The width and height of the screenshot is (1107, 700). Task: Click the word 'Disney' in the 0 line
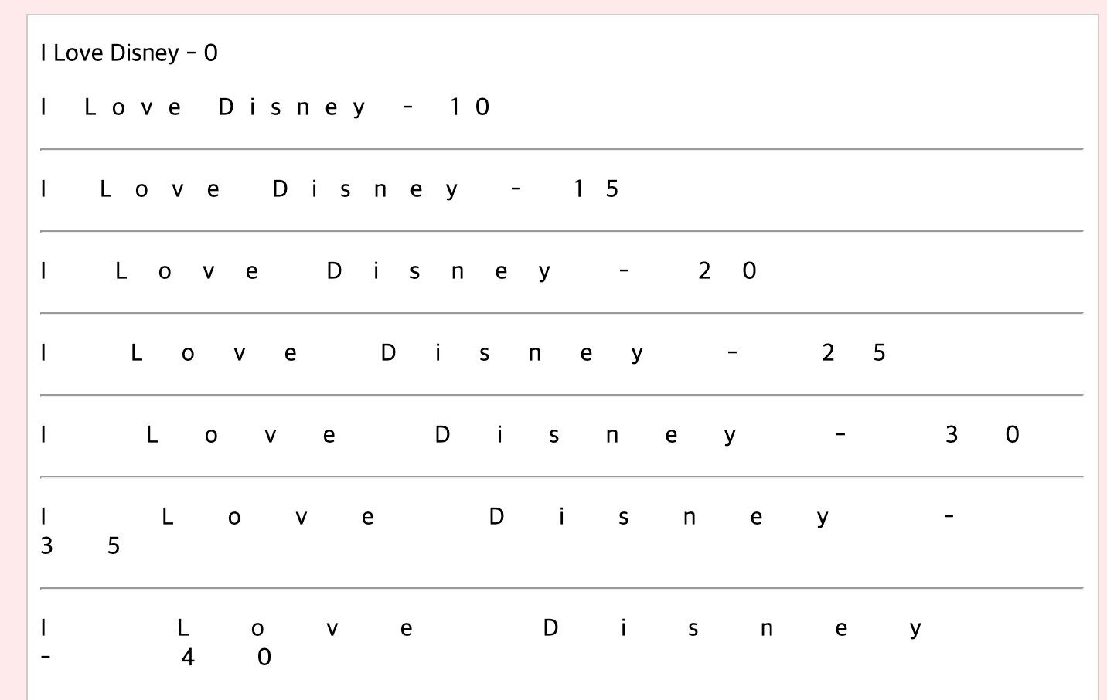coord(145,53)
